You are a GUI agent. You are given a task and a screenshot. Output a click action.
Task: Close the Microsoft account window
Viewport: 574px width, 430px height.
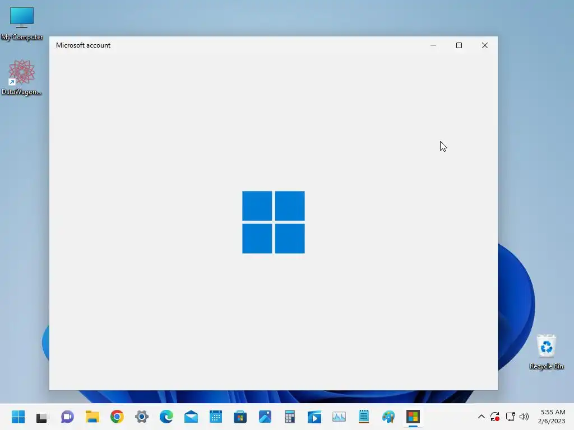(485, 45)
